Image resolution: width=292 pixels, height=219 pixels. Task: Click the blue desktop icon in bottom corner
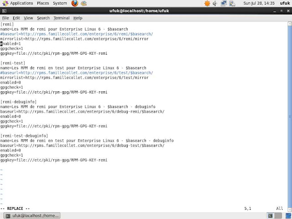point(288,216)
